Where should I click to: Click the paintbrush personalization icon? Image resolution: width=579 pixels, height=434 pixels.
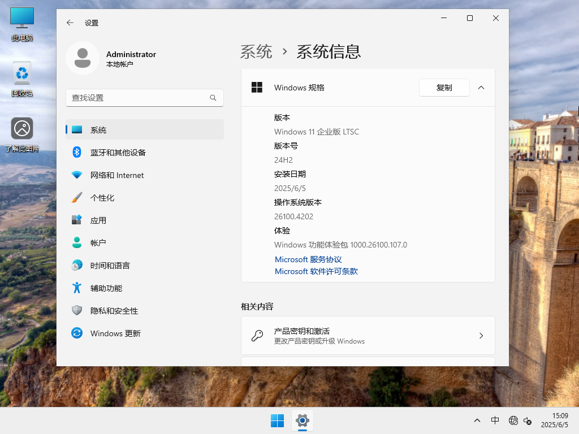77,197
